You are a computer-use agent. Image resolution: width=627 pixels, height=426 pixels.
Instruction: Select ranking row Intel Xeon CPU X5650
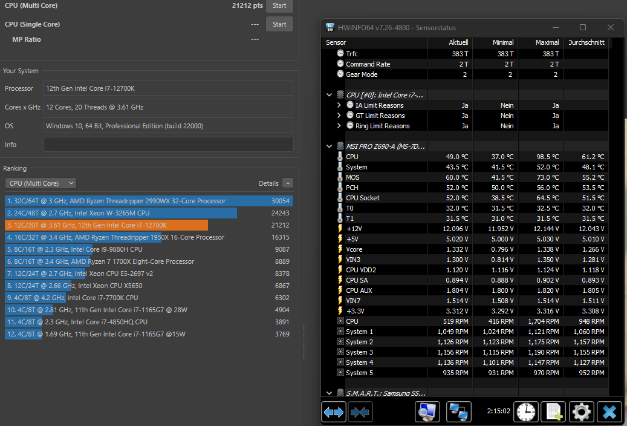pyautogui.click(x=149, y=286)
